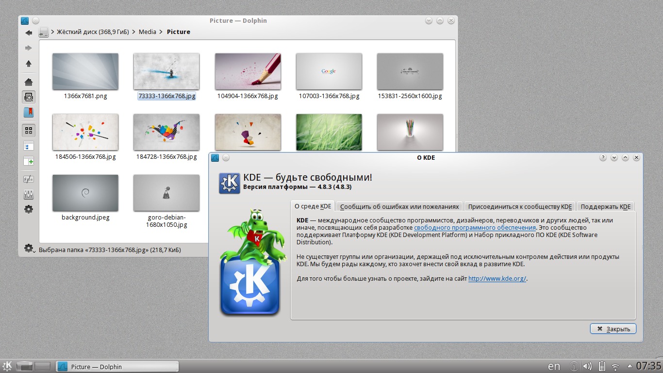Expand the breadcrumb arrow before Media
Screen dimensions: 663x373
134,32
